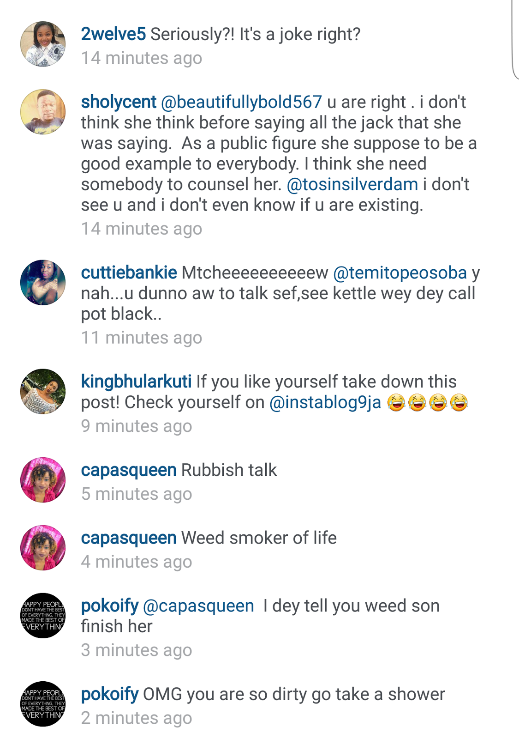Select capasqueen's pink avatar

coord(44,480)
